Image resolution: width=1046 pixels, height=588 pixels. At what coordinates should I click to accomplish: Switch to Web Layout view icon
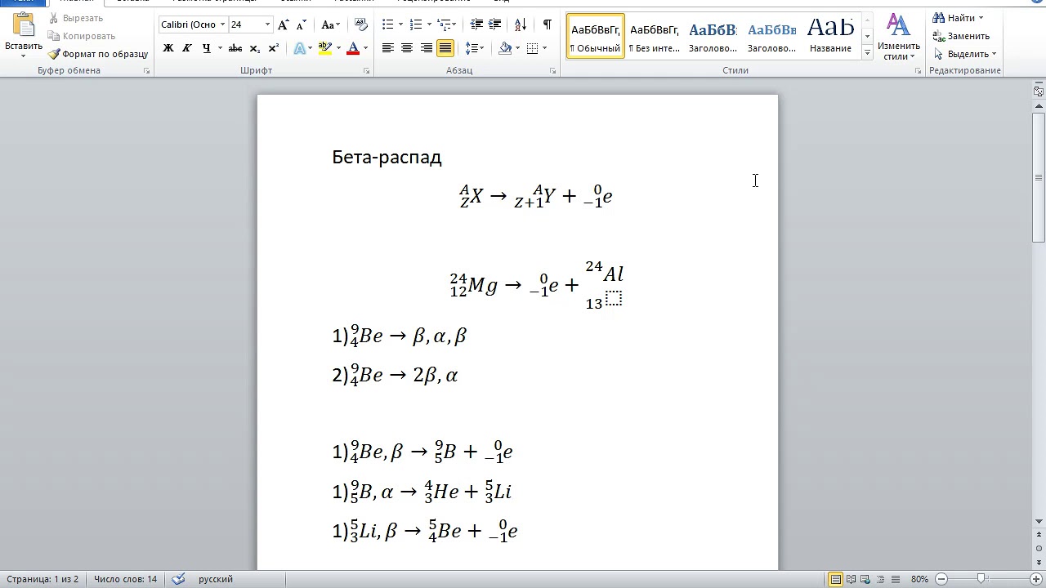(x=866, y=579)
